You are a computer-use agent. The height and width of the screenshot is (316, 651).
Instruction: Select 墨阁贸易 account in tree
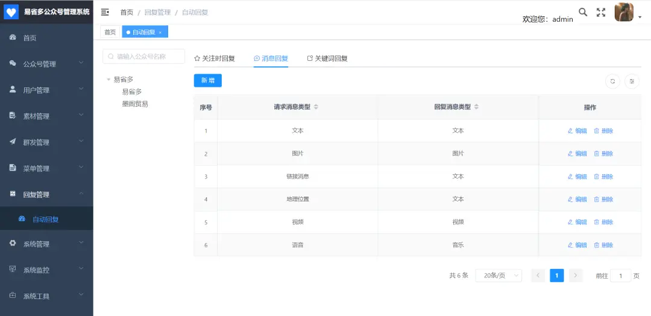tap(135, 104)
